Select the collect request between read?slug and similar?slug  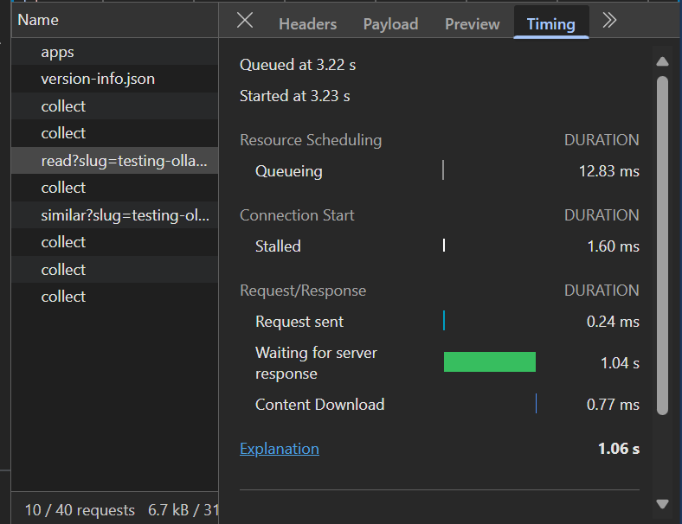click(63, 188)
